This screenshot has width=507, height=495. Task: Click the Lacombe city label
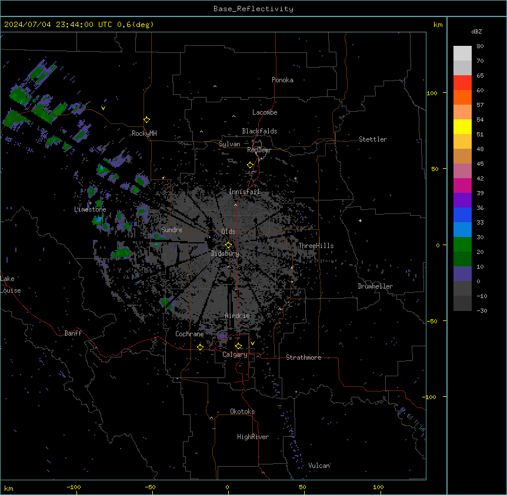click(265, 112)
